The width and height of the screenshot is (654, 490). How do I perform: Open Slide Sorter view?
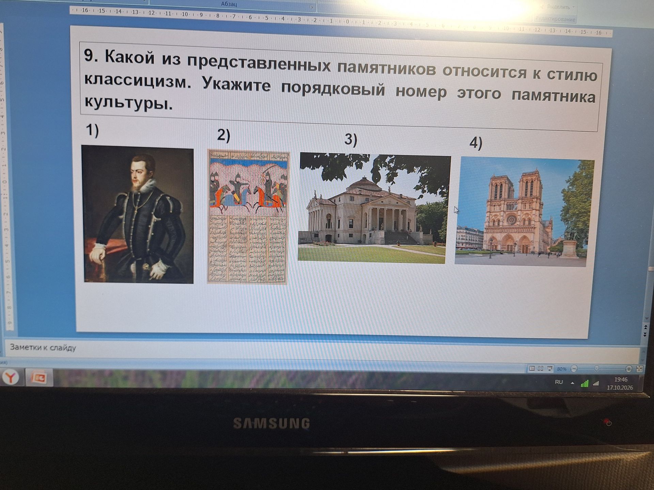pos(541,369)
